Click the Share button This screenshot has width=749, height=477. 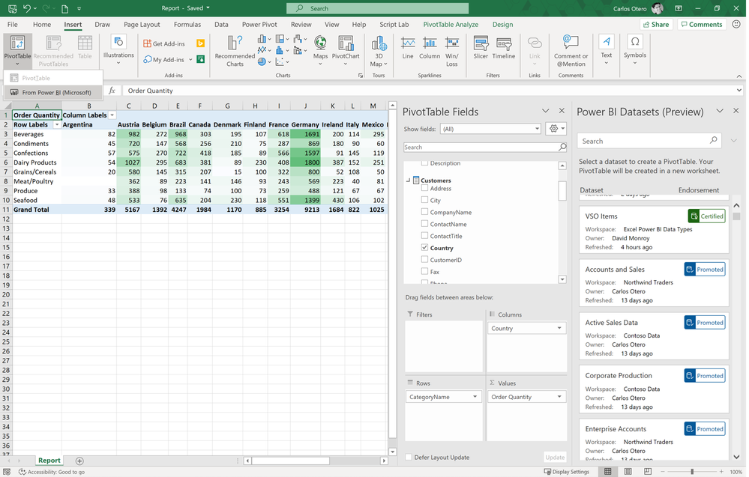click(656, 24)
